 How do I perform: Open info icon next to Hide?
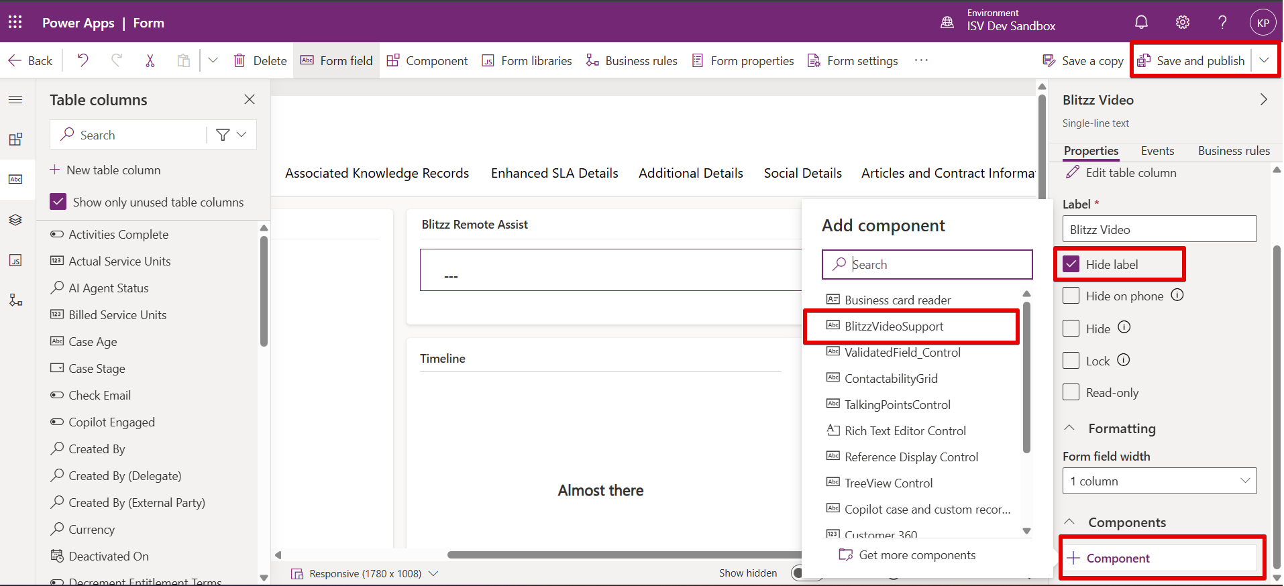pyautogui.click(x=1124, y=327)
